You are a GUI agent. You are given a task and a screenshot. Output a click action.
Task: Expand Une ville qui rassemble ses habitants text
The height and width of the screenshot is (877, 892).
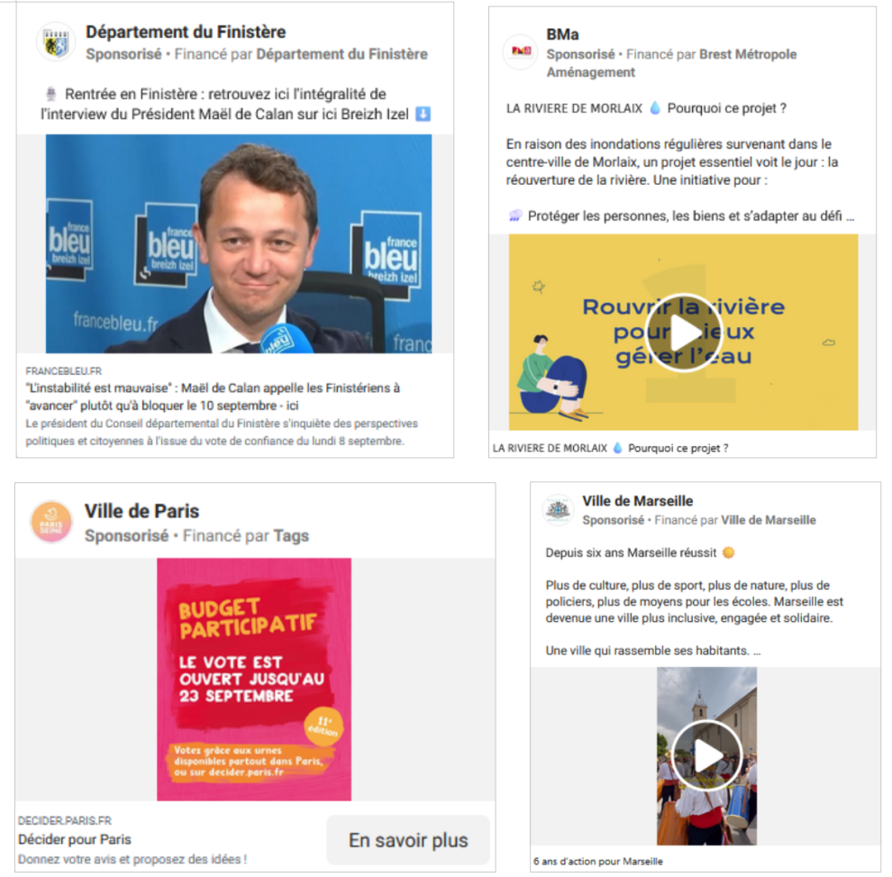(x=757, y=651)
